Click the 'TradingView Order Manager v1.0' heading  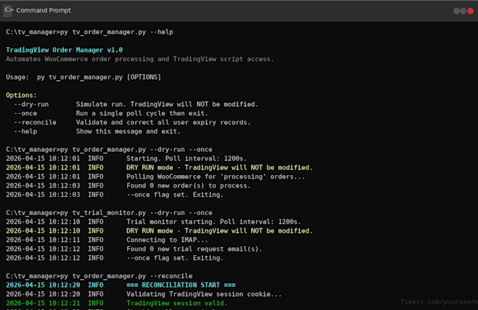tap(65, 50)
